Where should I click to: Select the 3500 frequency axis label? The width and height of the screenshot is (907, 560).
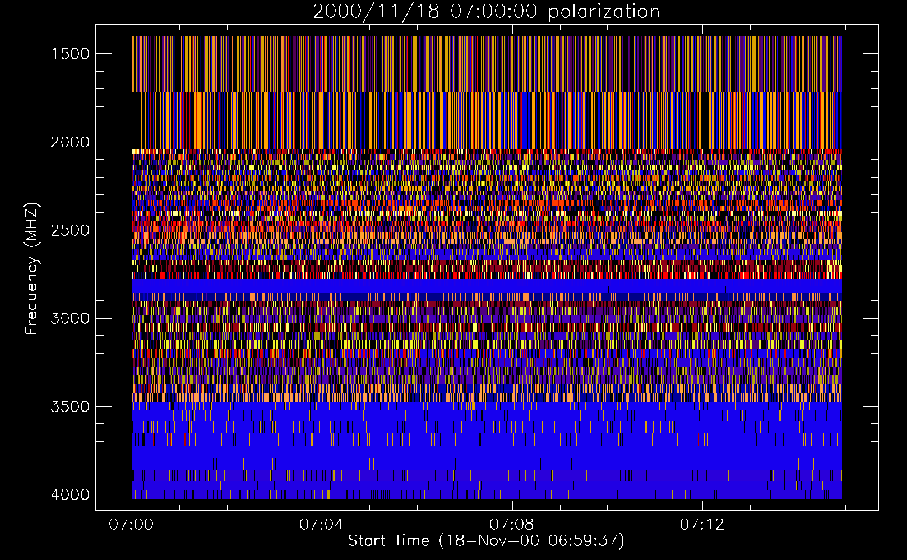[70, 407]
